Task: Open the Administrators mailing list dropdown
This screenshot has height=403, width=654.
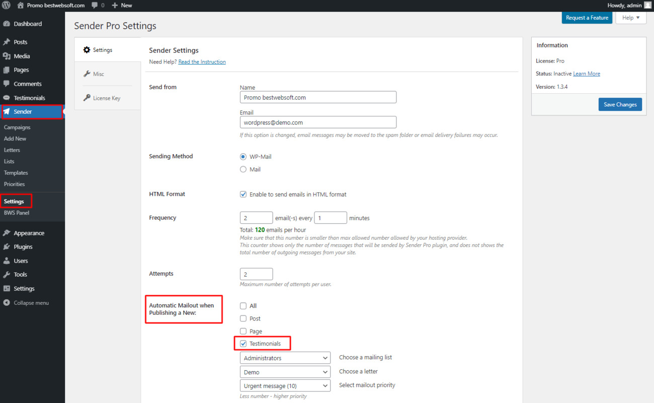Action: click(285, 358)
